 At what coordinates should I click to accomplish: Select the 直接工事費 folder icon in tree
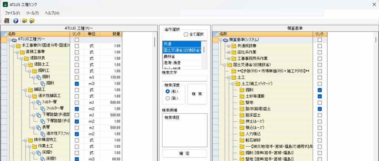(x=22, y=52)
